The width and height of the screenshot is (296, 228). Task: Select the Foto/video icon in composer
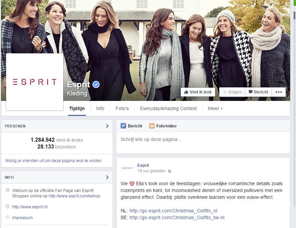[152, 126]
